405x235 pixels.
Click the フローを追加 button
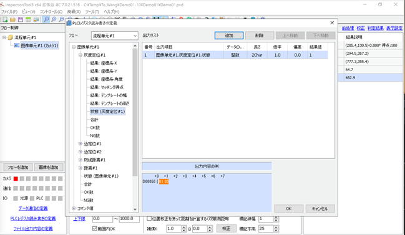[18, 168]
